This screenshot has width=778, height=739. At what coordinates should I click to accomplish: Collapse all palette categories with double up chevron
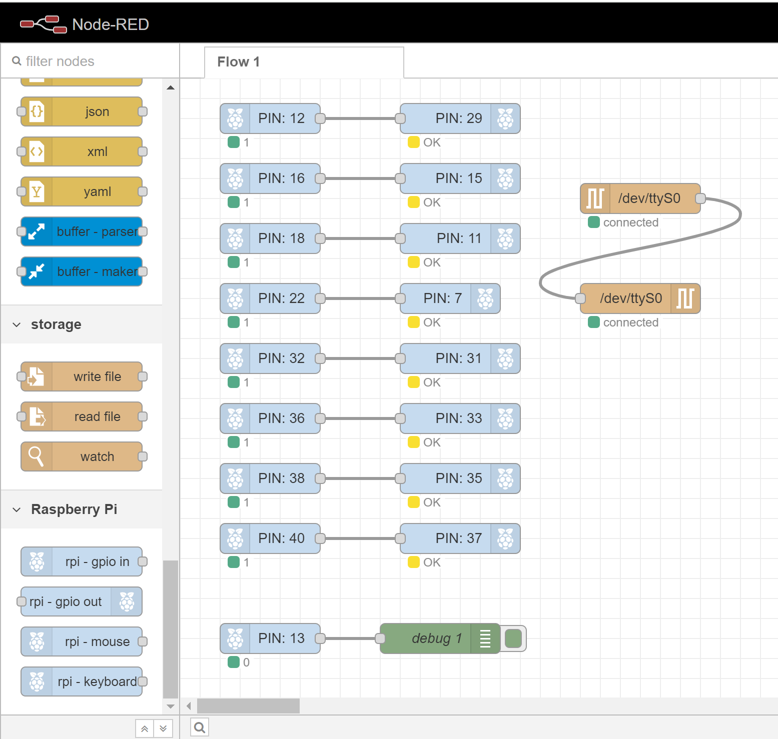145,728
